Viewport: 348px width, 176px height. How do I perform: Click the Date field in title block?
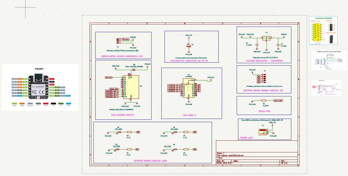click(x=256, y=161)
